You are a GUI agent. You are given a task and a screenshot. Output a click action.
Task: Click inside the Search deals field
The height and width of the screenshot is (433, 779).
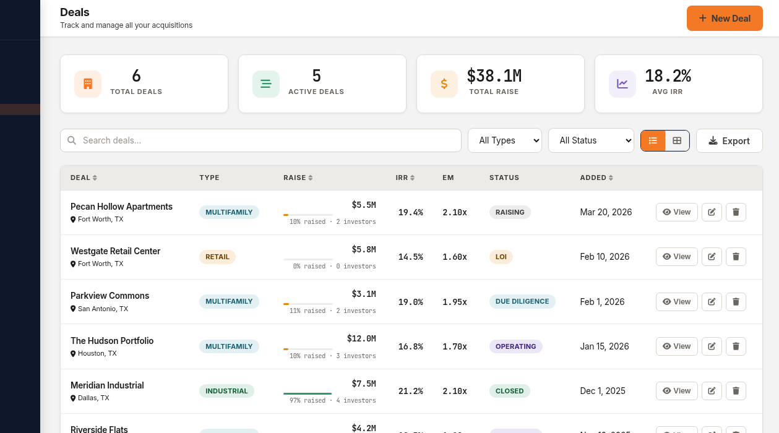click(x=260, y=140)
